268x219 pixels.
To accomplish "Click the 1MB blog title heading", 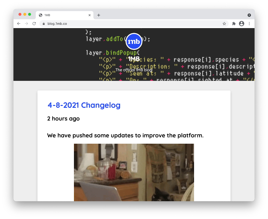I will 134,59.
